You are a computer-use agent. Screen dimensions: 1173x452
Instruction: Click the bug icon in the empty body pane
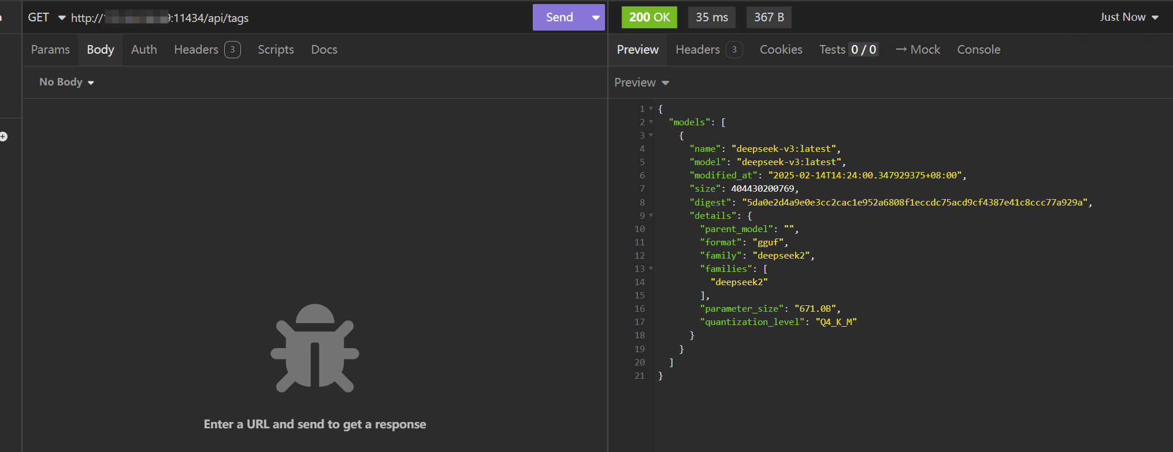tap(315, 349)
